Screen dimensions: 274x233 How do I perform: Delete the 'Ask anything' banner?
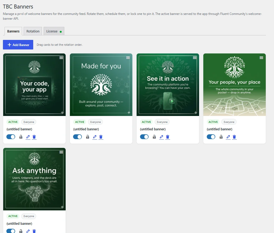click(x=34, y=231)
